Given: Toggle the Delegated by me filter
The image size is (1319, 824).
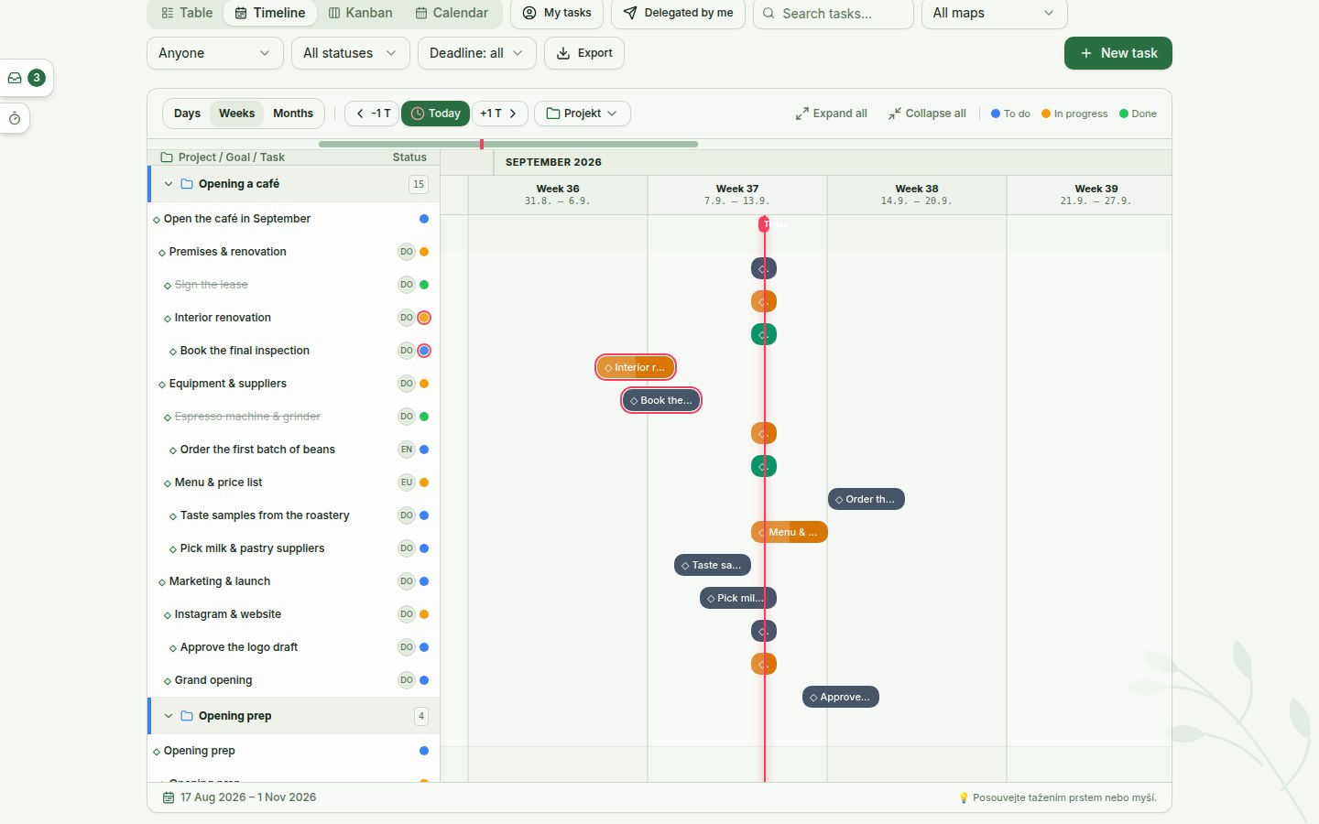Looking at the screenshot, I should pos(679,13).
